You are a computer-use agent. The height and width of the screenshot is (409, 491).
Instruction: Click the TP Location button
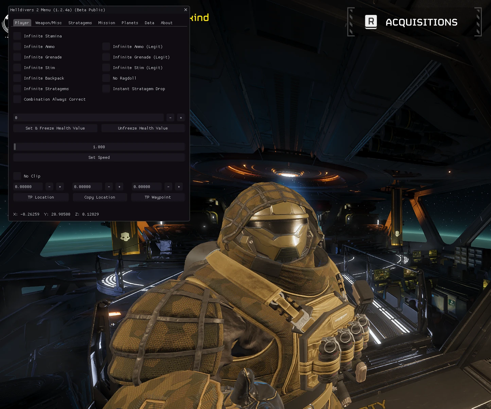pyautogui.click(x=41, y=197)
